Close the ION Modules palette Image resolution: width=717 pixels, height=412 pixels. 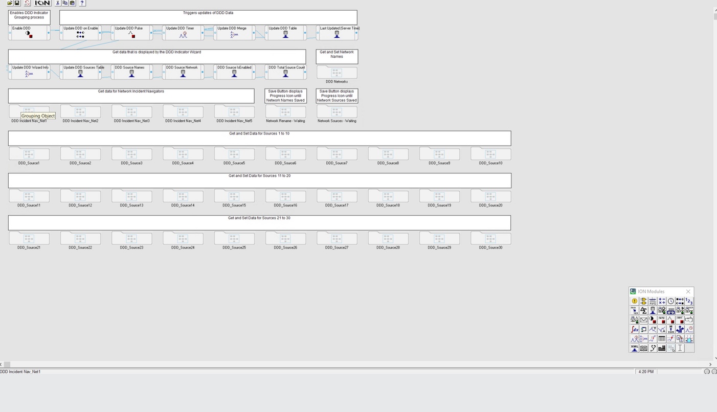pyautogui.click(x=688, y=291)
